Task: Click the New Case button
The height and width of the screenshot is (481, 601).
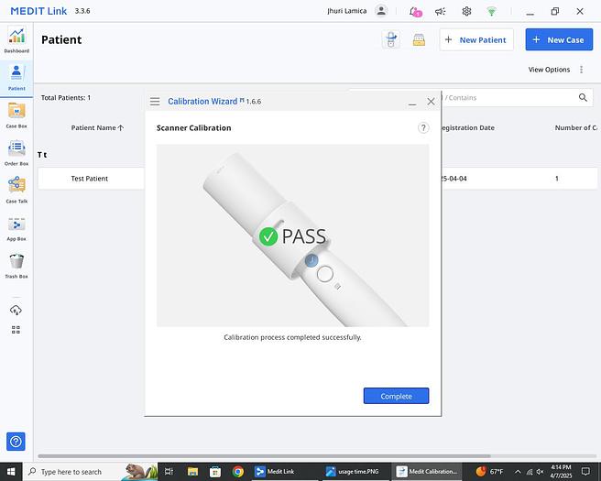Action: pos(558,40)
